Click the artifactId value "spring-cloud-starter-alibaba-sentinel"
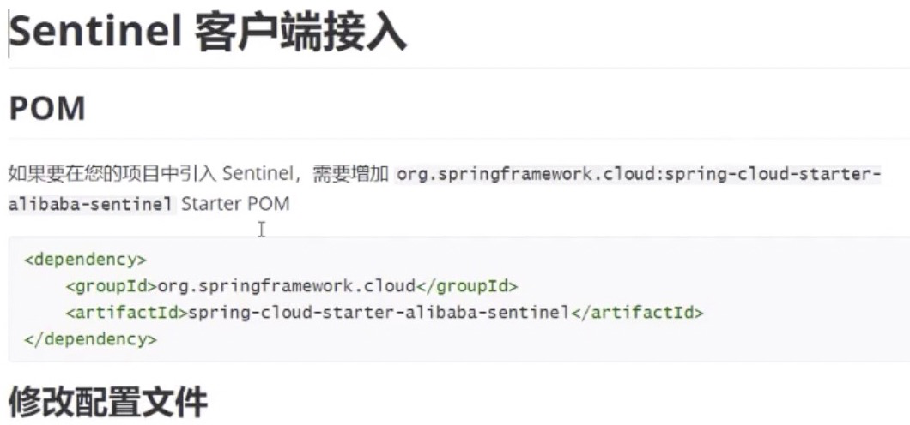 [379, 313]
